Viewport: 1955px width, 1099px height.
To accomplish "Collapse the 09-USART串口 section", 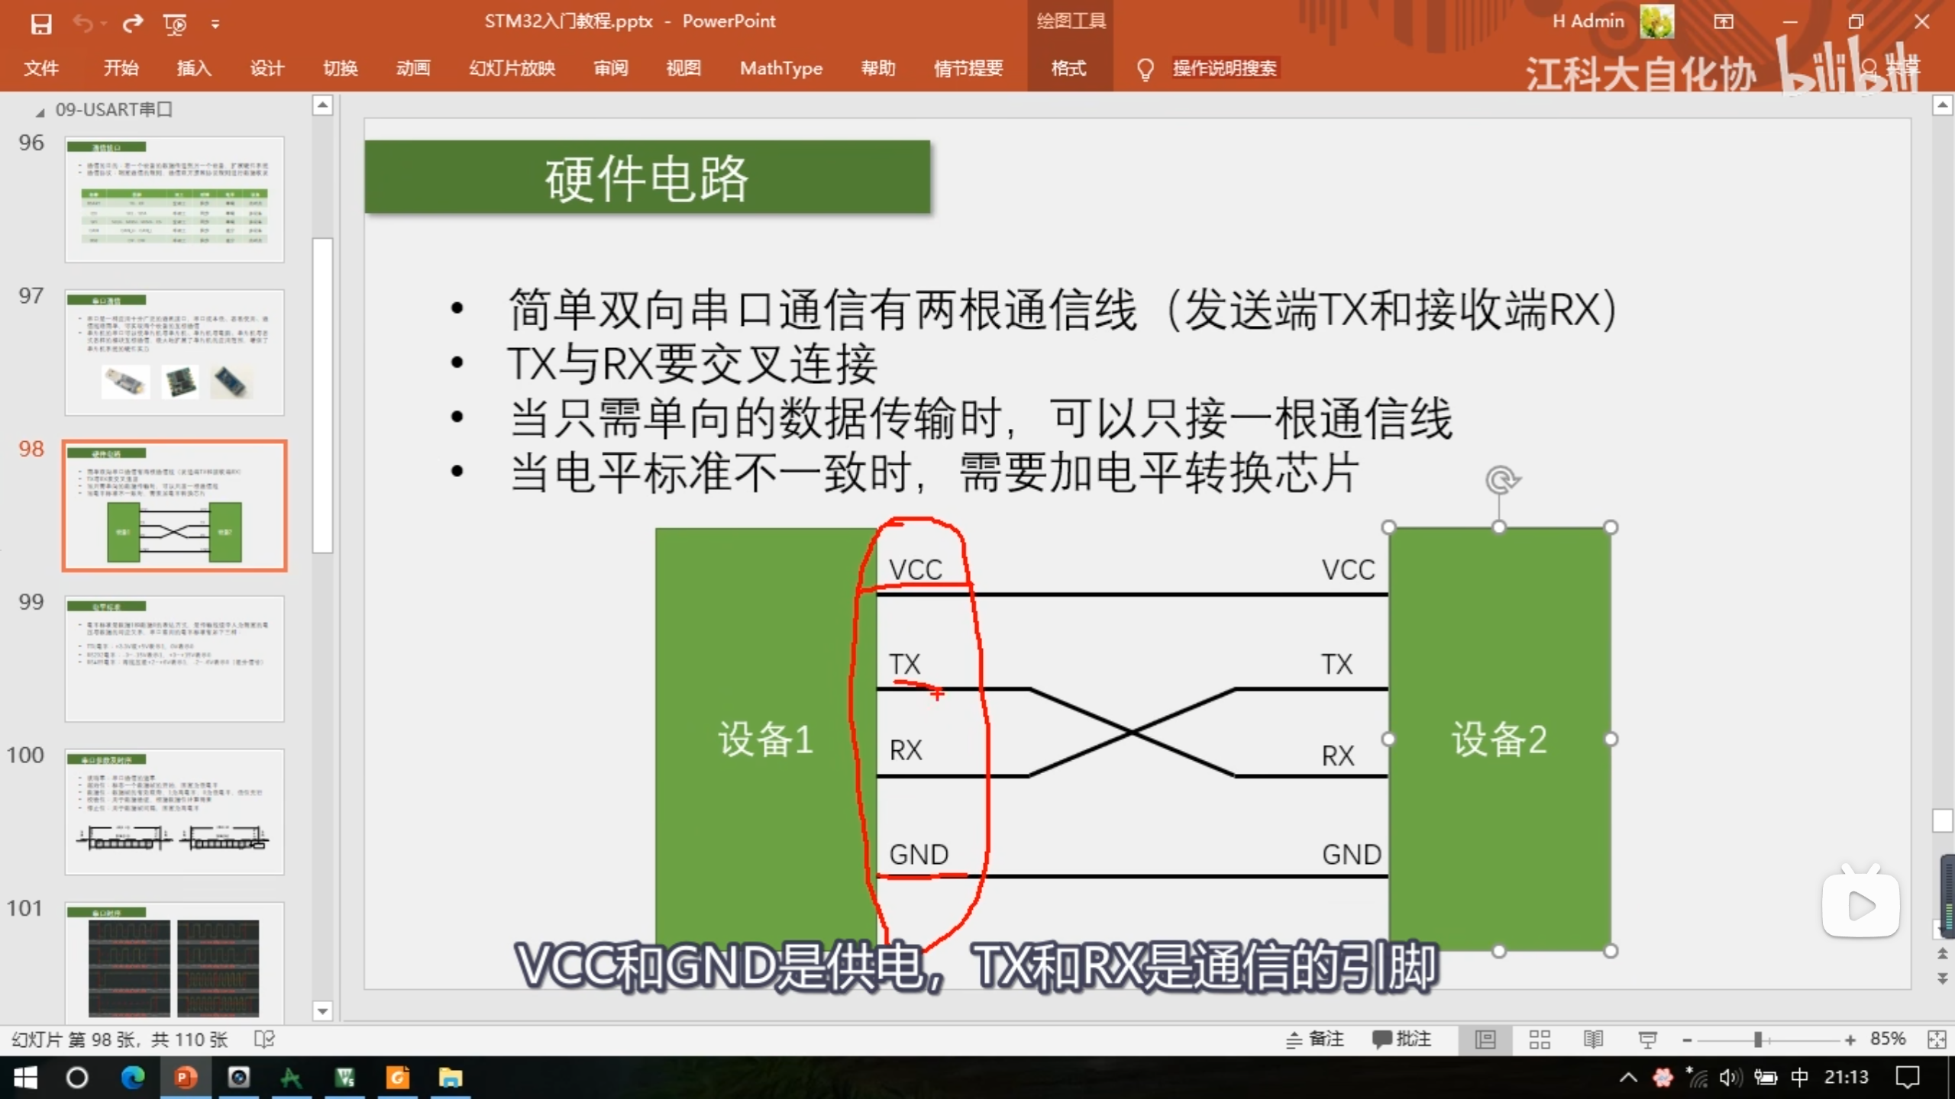I will pyautogui.click(x=40, y=112).
